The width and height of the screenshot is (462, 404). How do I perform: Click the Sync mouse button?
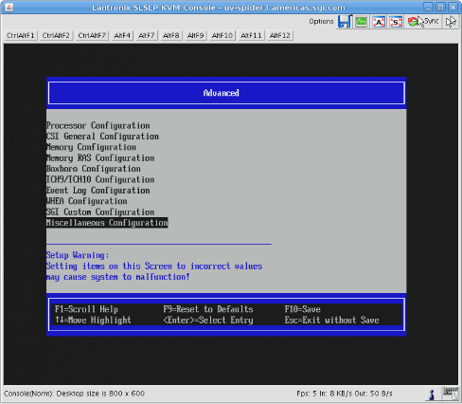(x=423, y=22)
